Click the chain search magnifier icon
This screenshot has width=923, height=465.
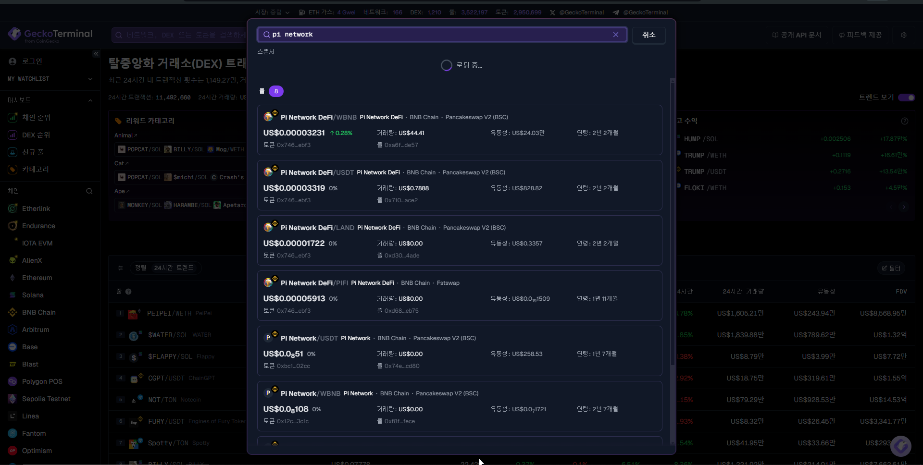(x=89, y=191)
